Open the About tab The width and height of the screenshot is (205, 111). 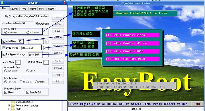click(x=51, y=8)
